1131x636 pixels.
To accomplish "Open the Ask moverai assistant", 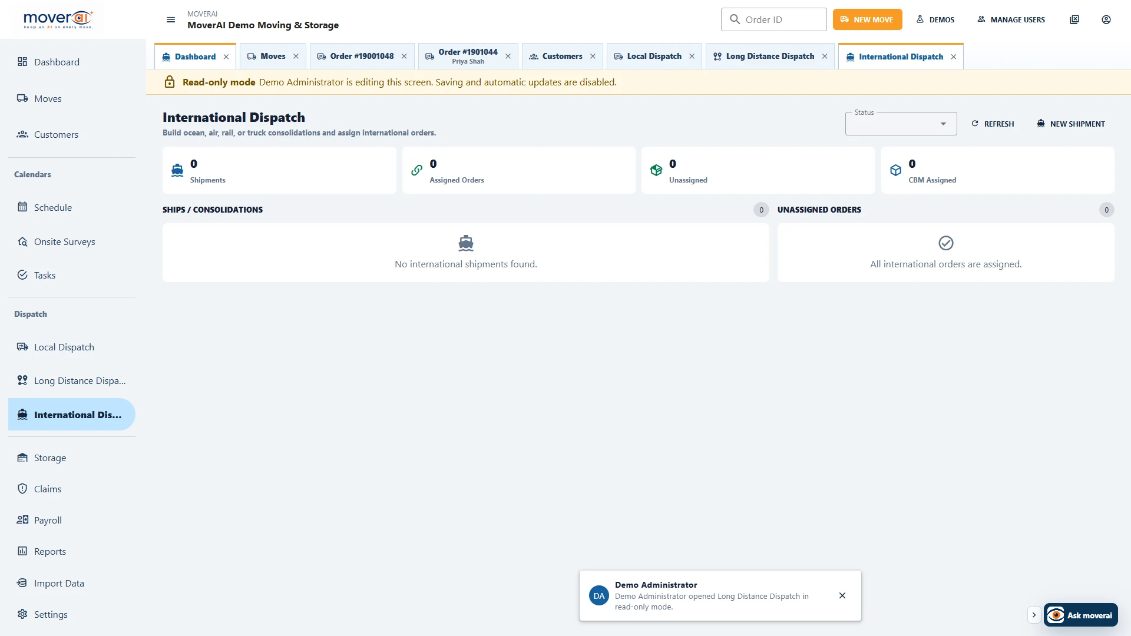I will [x=1081, y=615].
